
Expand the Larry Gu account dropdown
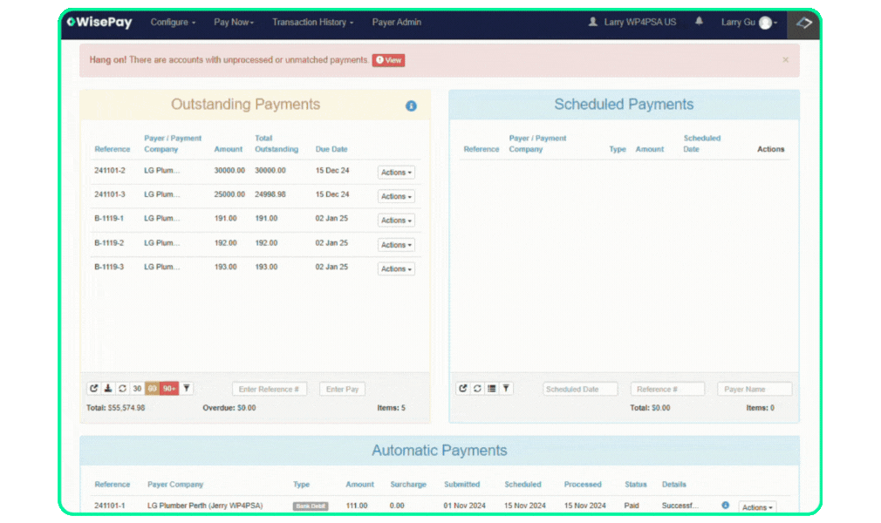(748, 22)
